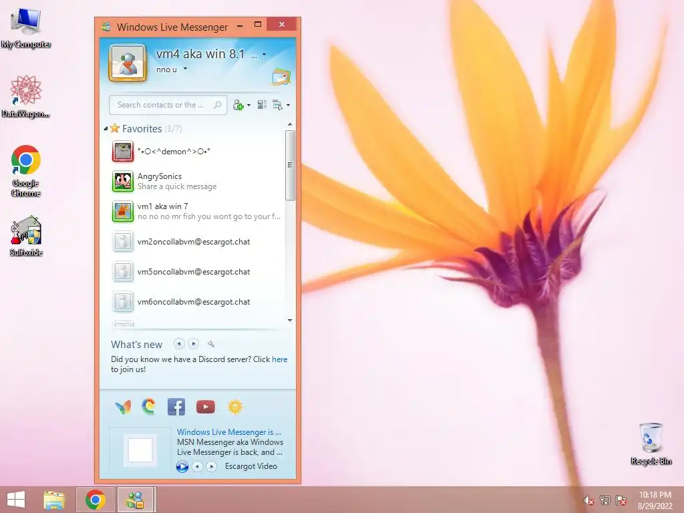Click the user profile picture in Messenger
This screenshot has width=684, height=513.
click(x=128, y=63)
